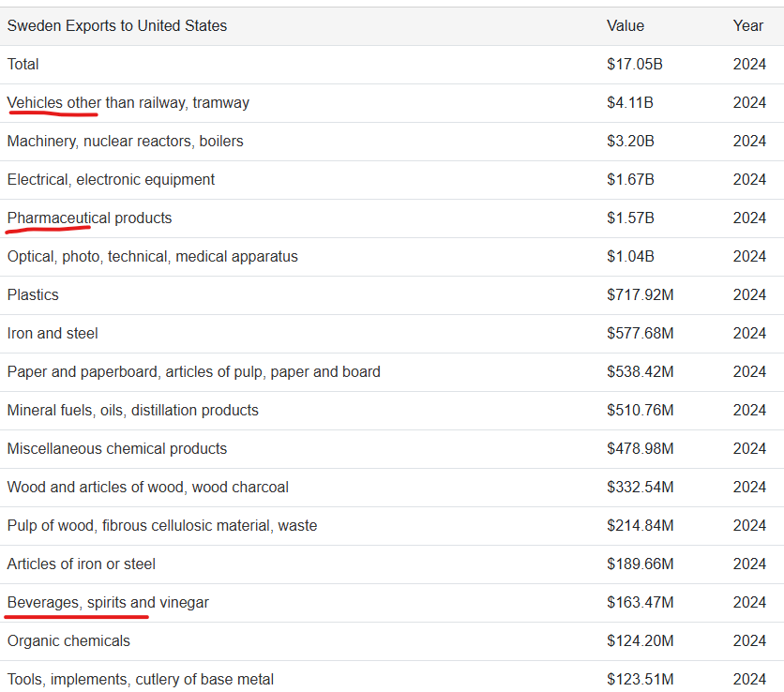
Task: Click the Value column header
Action: pos(625,25)
